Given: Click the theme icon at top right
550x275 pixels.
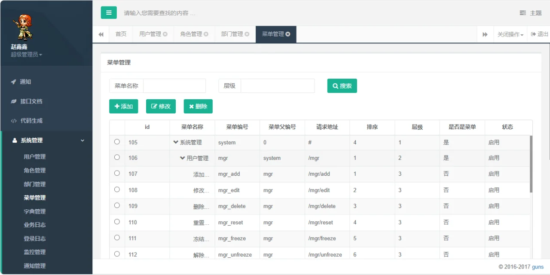Looking at the screenshot, I should coord(522,13).
